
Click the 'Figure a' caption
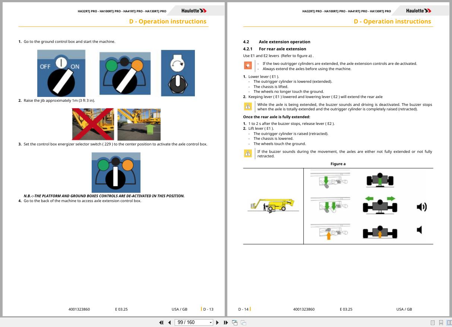point(338,164)
